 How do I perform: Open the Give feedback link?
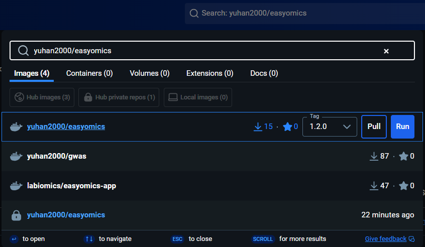click(x=385, y=239)
